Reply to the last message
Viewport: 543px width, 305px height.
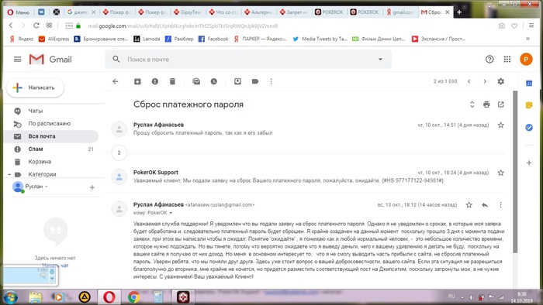click(x=485, y=205)
